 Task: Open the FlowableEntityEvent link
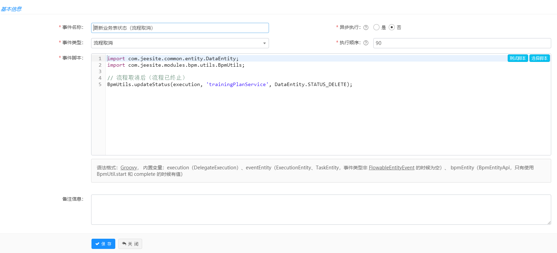pos(391,168)
